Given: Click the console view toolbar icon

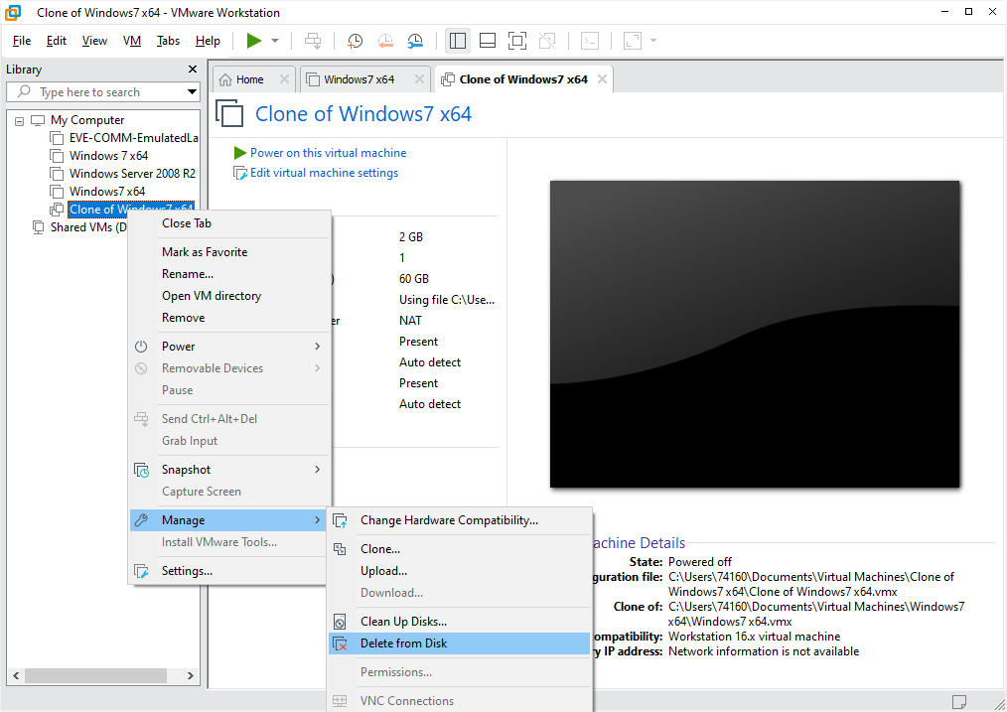Looking at the screenshot, I should tap(590, 41).
